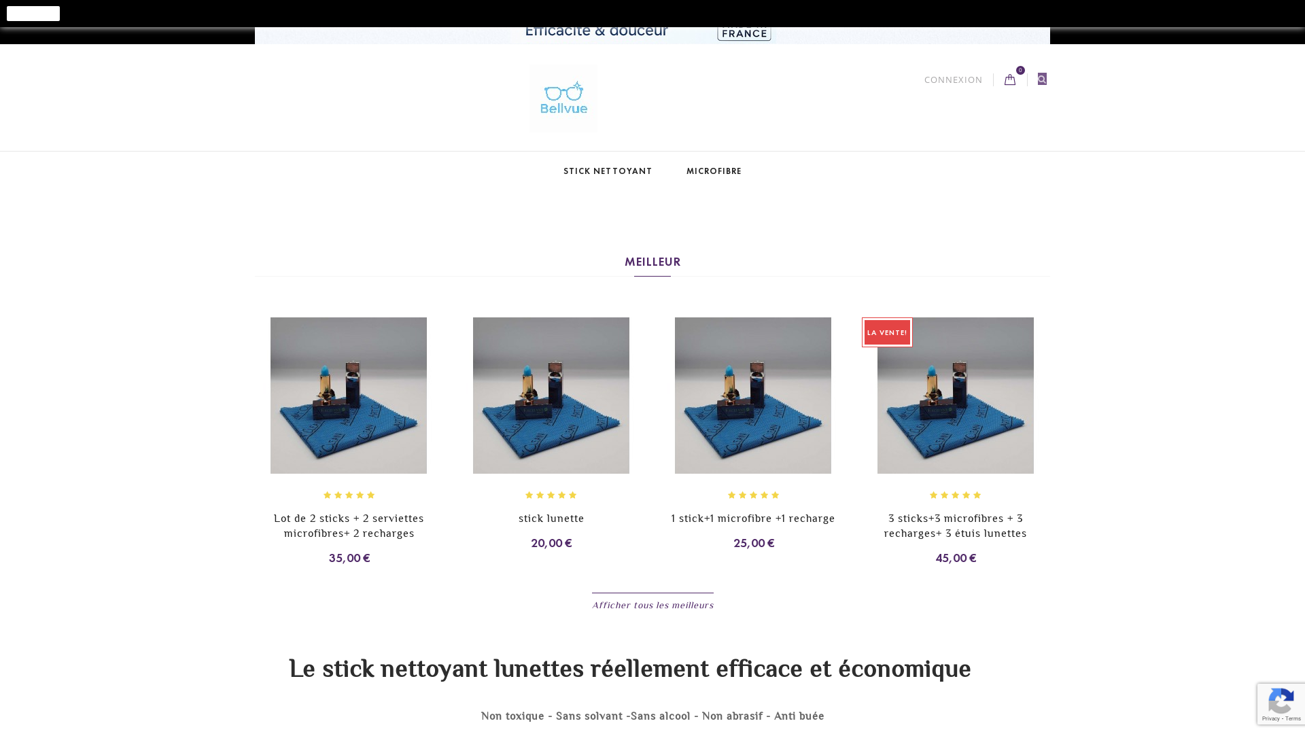Click the search magnifier icon
Viewport: 1305px width, 734px height.
click(1042, 79)
